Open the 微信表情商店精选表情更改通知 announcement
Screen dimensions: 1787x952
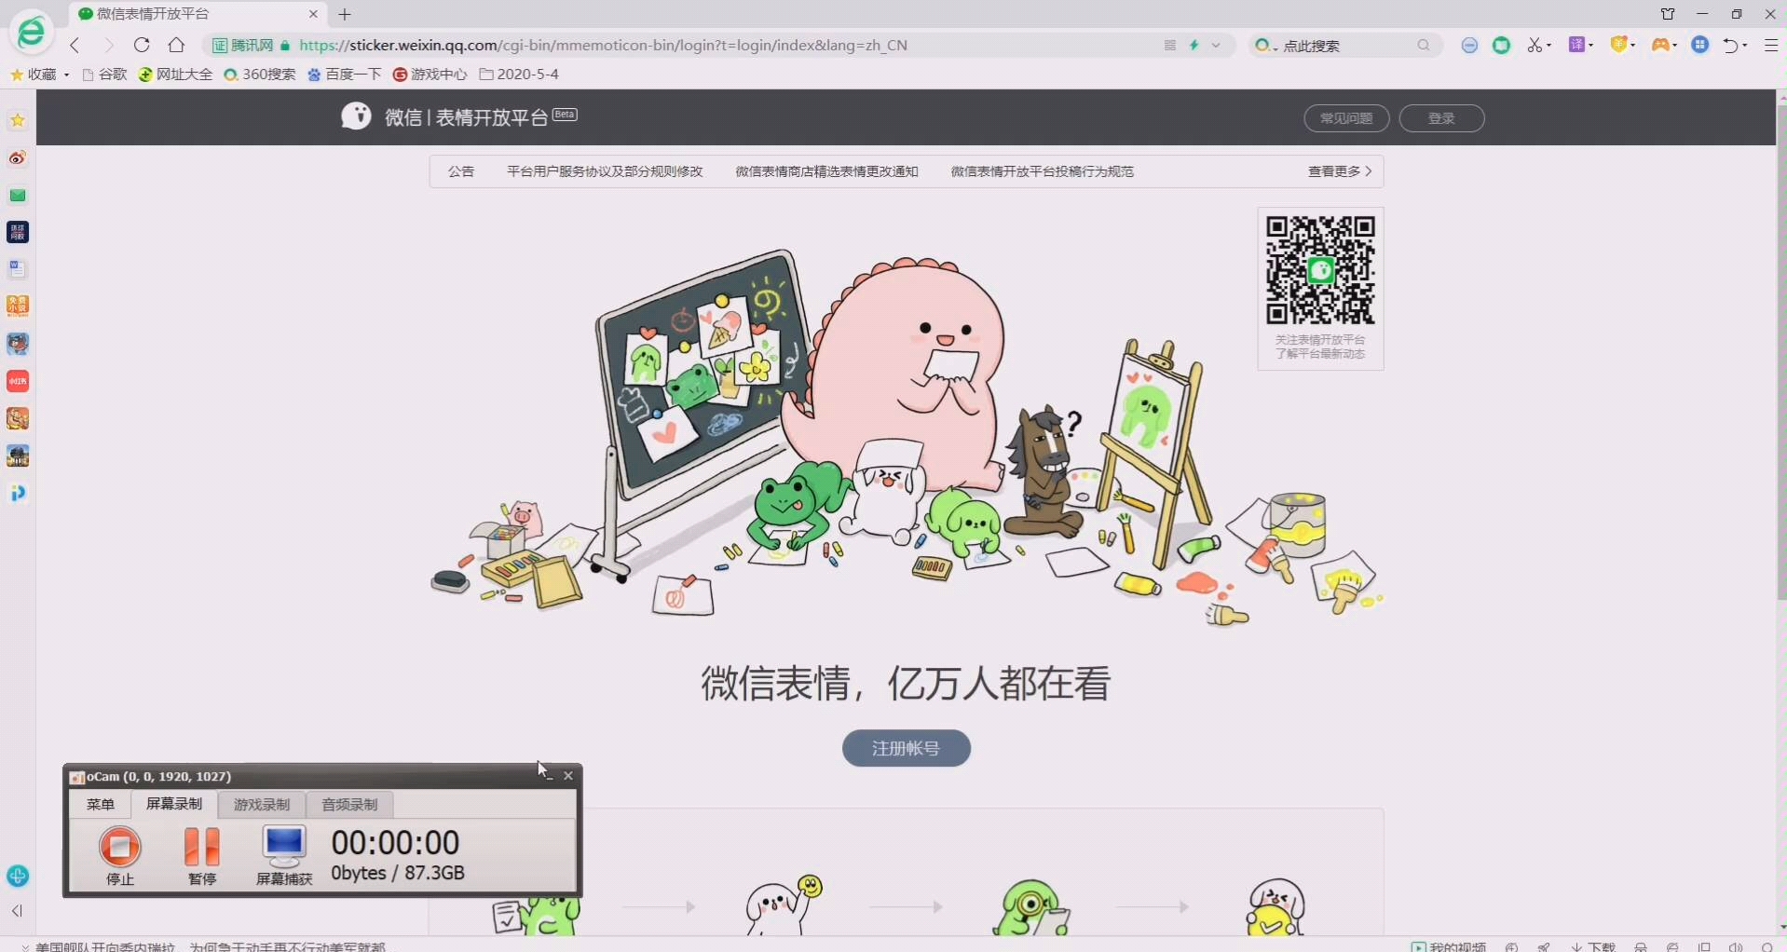[826, 171]
